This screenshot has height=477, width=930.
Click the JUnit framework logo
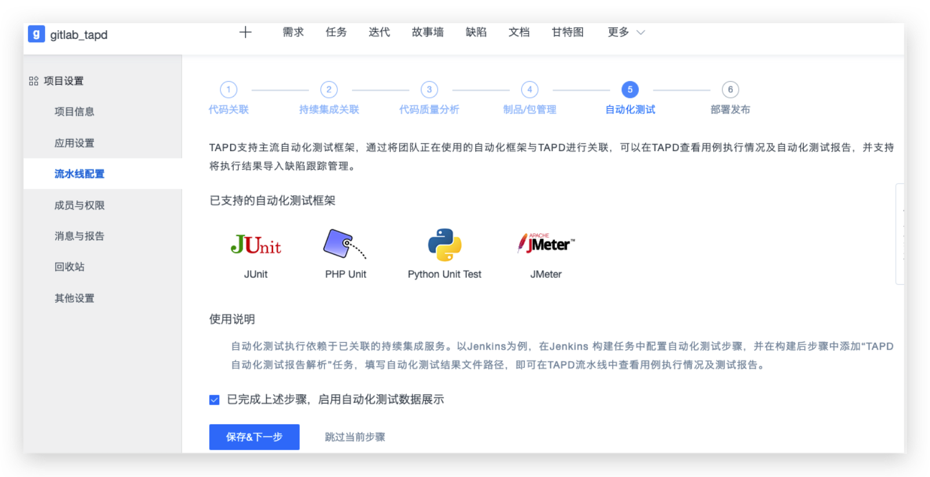click(x=256, y=245)
